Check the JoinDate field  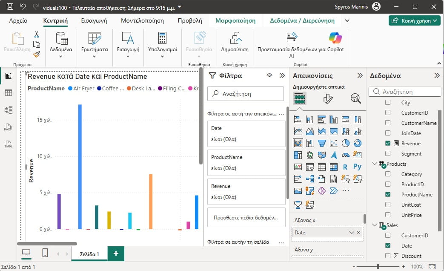(388, 133)
